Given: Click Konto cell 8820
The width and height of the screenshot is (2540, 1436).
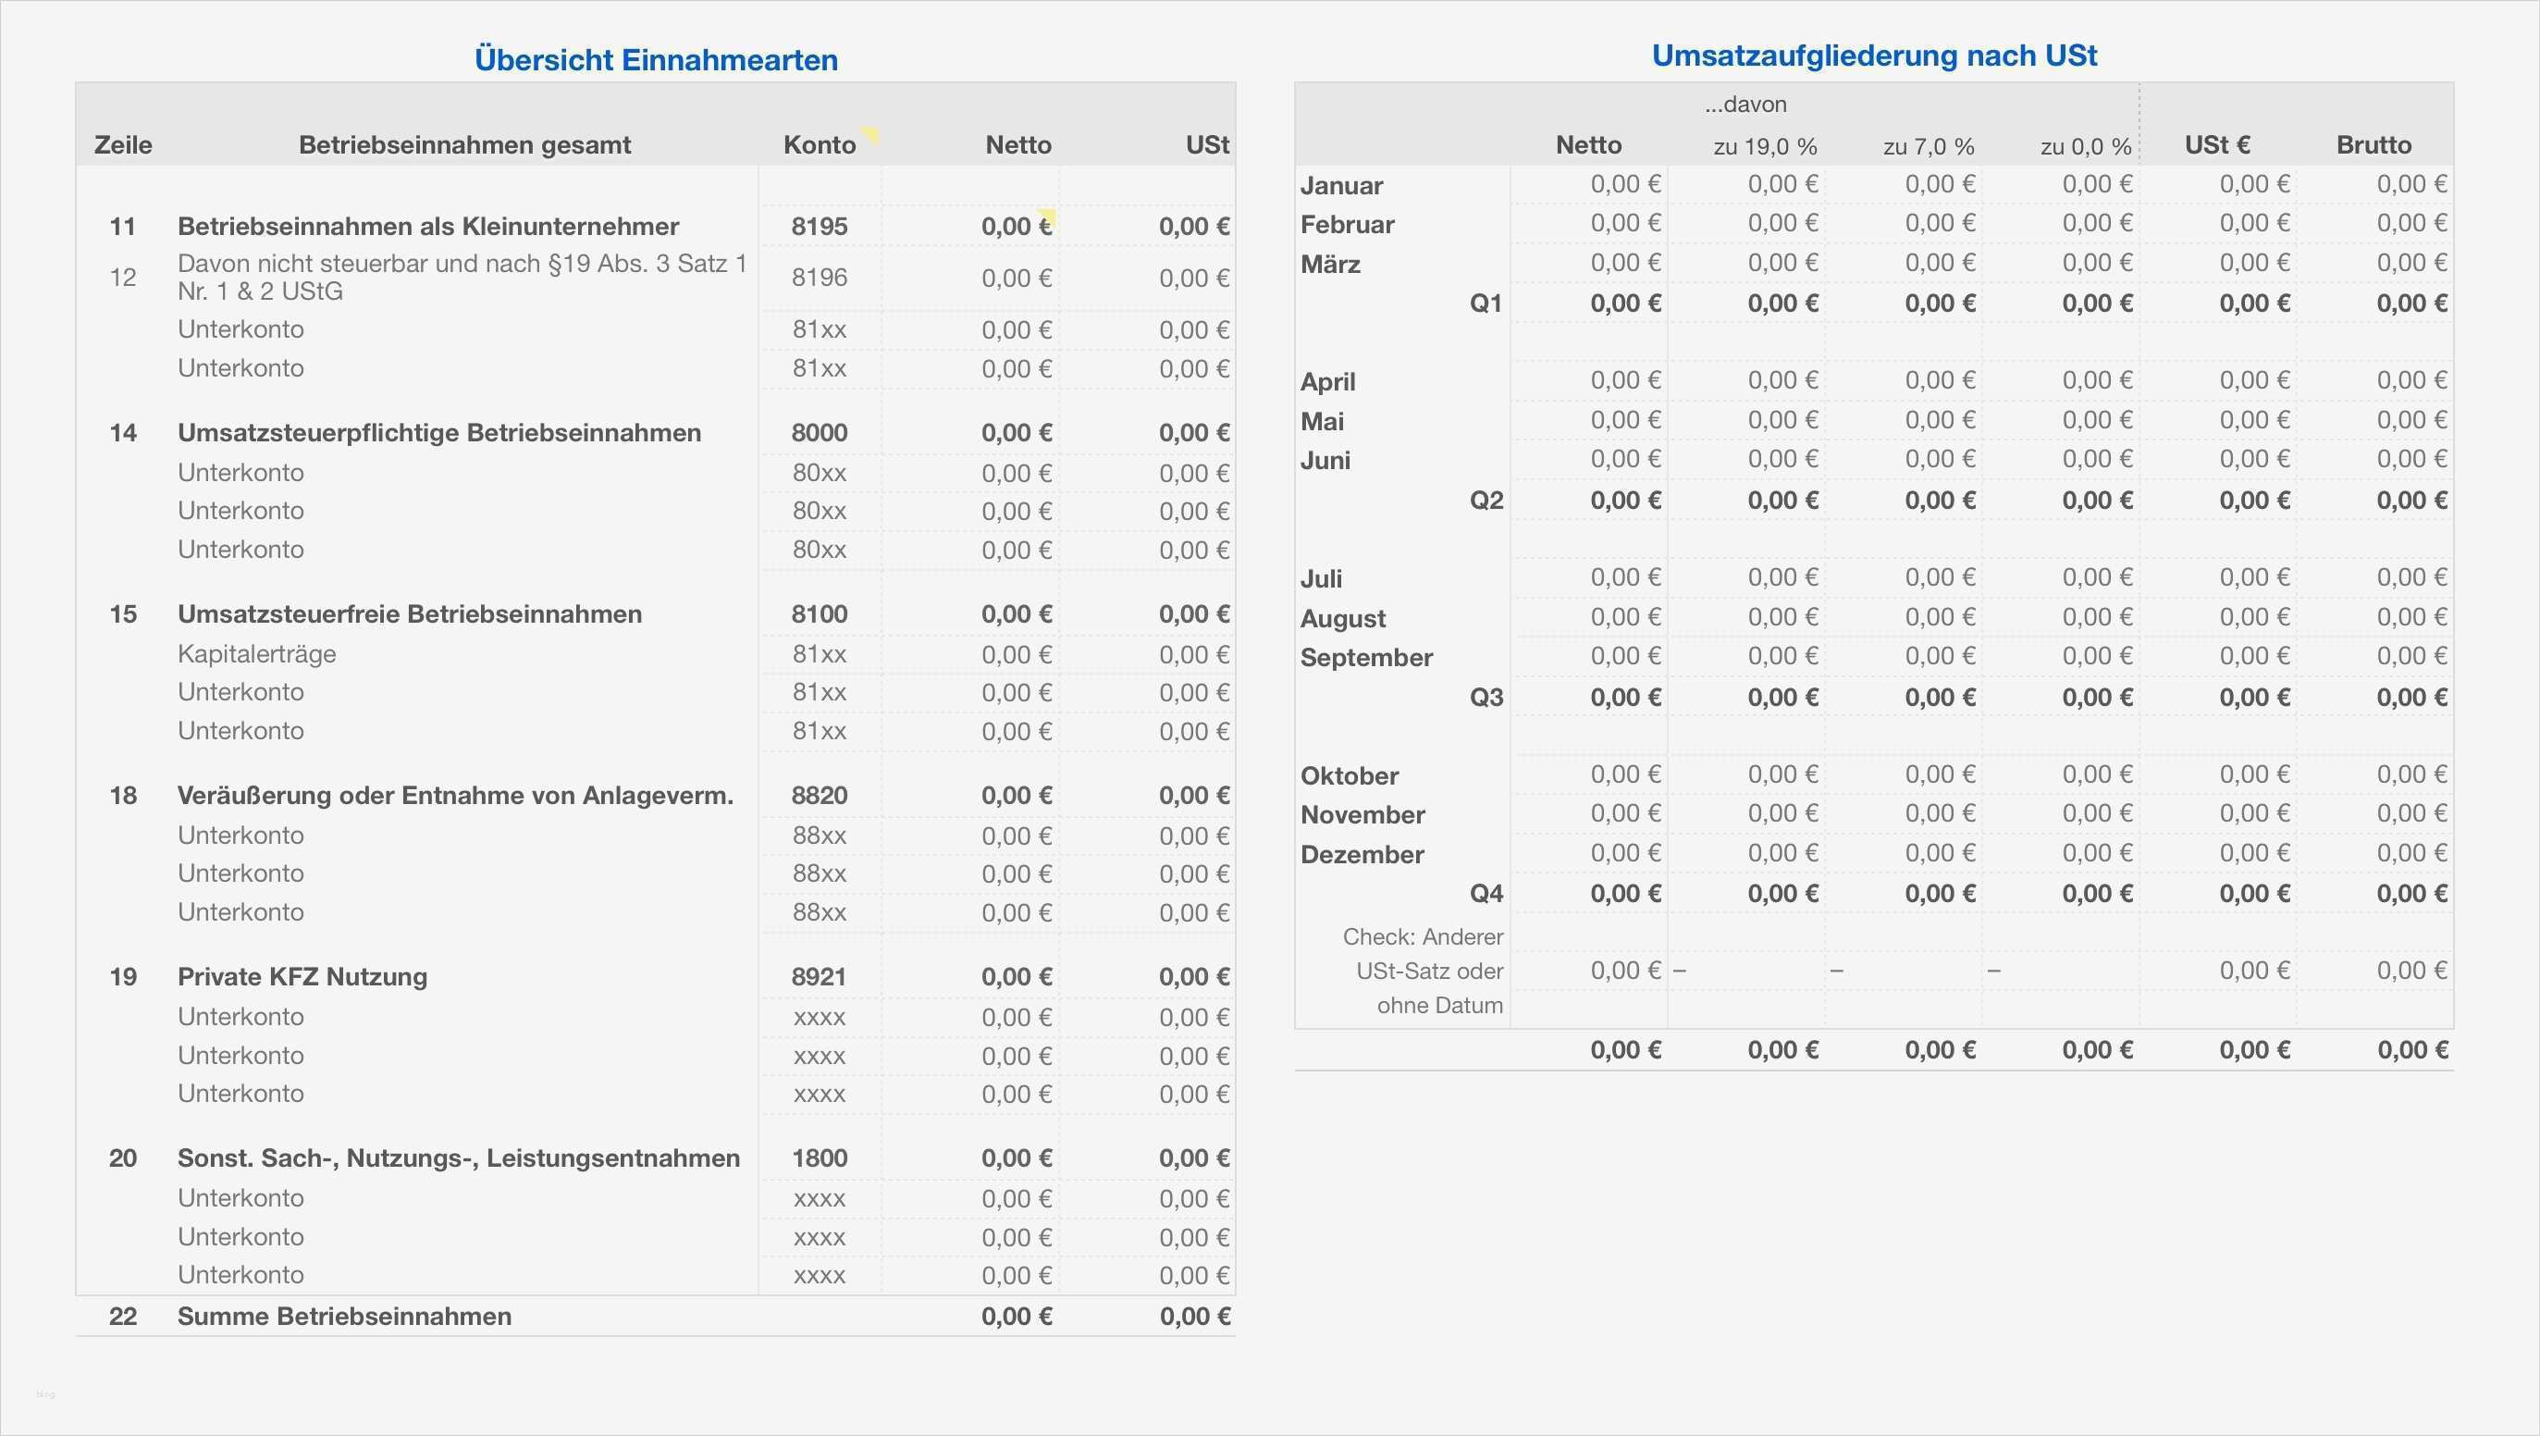Looking at the screenshot, I should pos(819,795).
